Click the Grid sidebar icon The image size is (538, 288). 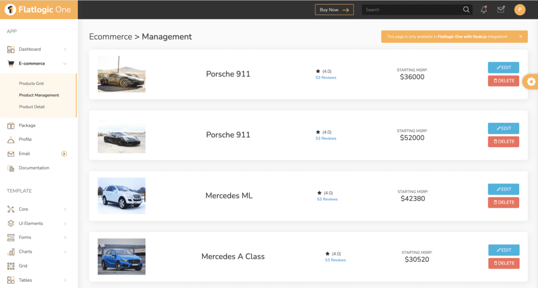[11, 266]
